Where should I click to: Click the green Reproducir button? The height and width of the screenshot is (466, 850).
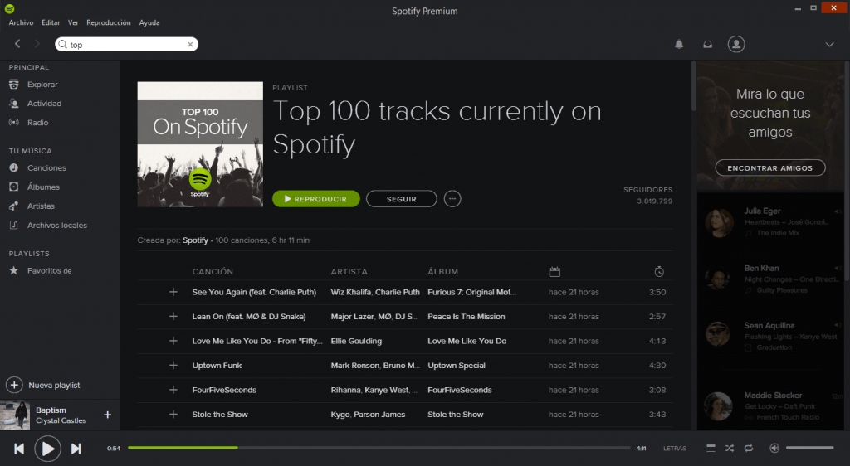point(315,199)
